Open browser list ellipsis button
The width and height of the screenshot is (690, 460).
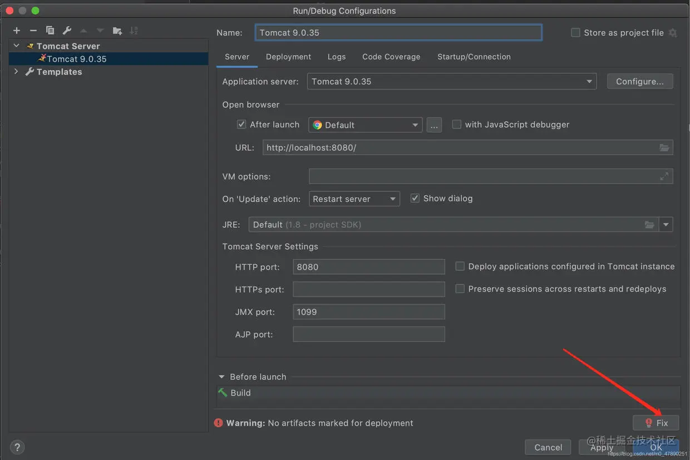pyautogui.click(x=434, y=125)
